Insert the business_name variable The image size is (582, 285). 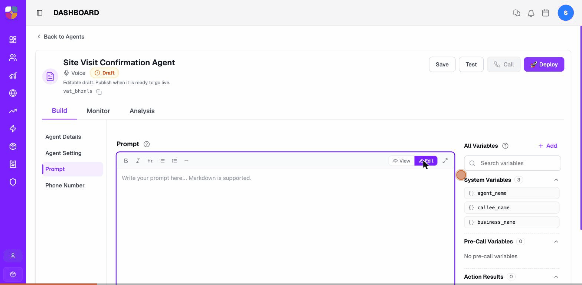[512, 222]
